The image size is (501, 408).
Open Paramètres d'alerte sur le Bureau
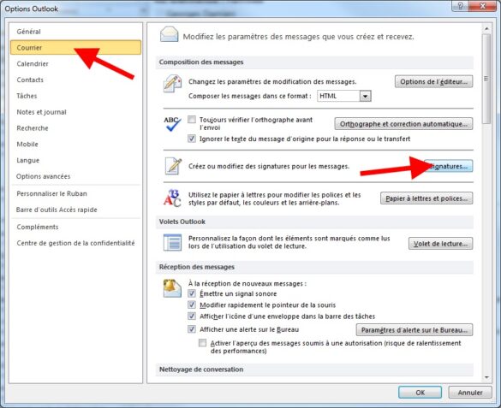pos(415,330)
